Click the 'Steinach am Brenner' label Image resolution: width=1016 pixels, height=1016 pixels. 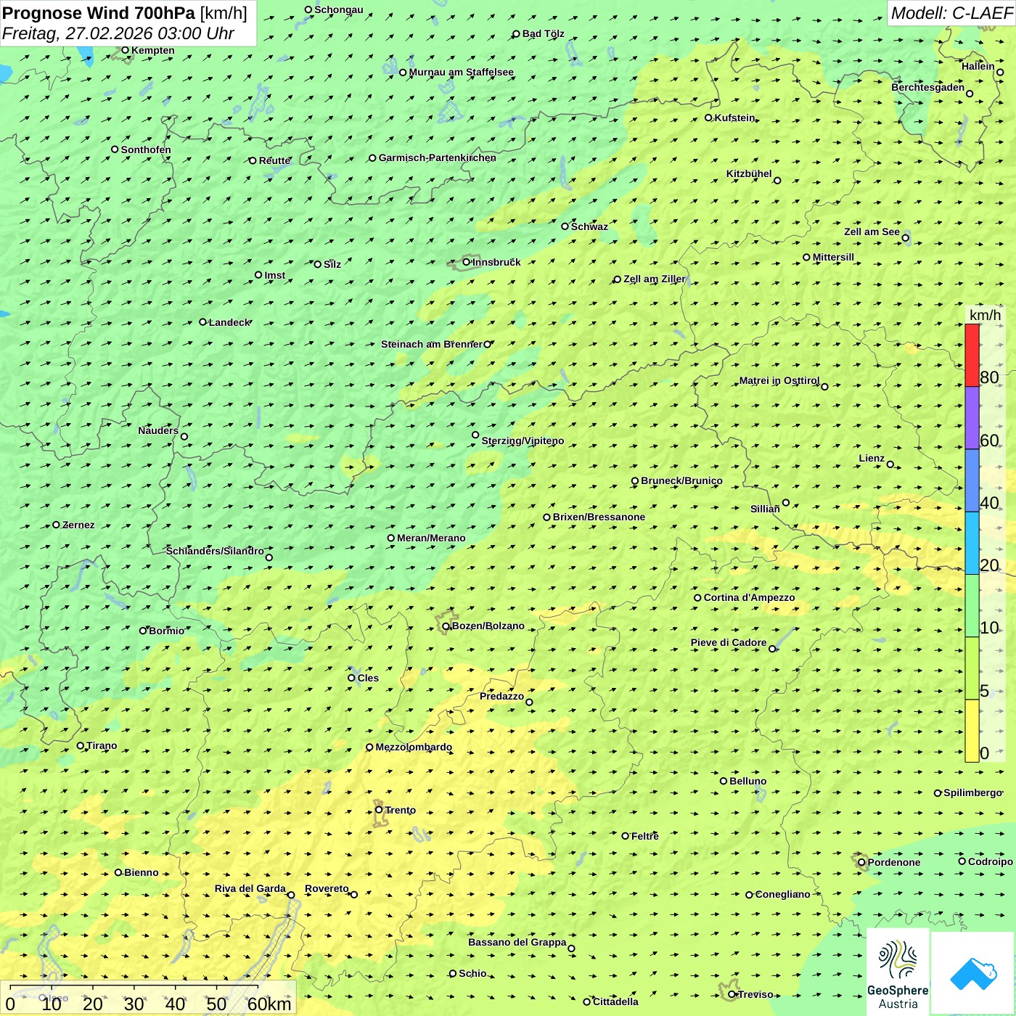432,344
